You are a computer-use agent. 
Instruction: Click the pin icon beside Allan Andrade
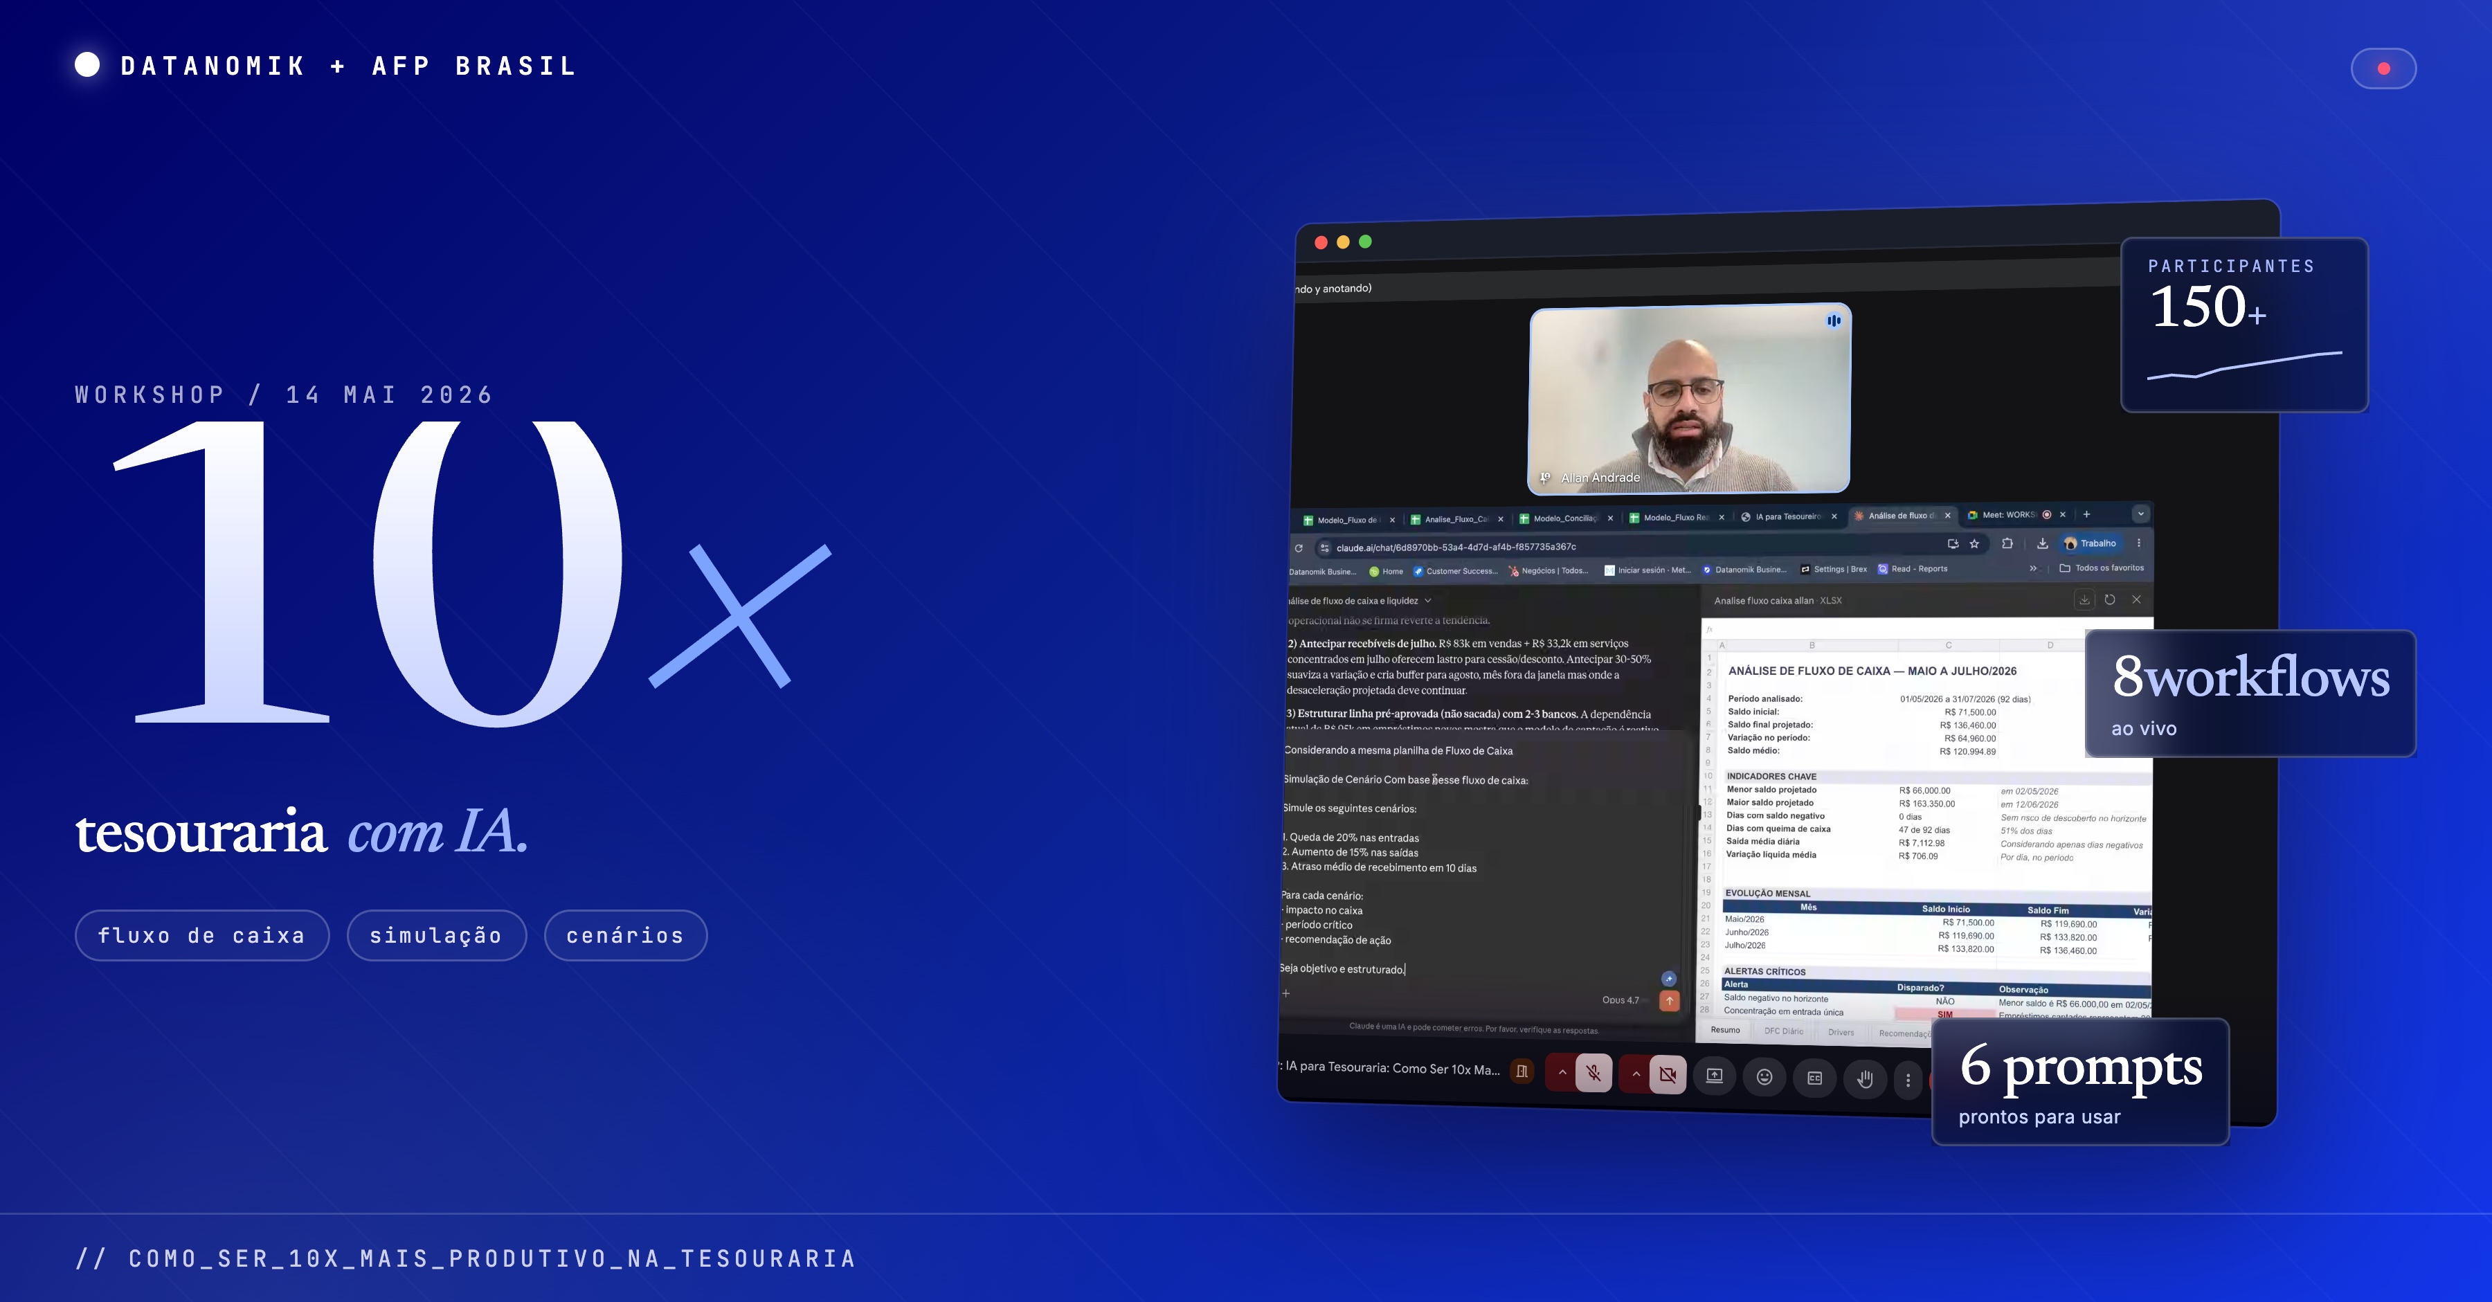tap(1545, 477)
